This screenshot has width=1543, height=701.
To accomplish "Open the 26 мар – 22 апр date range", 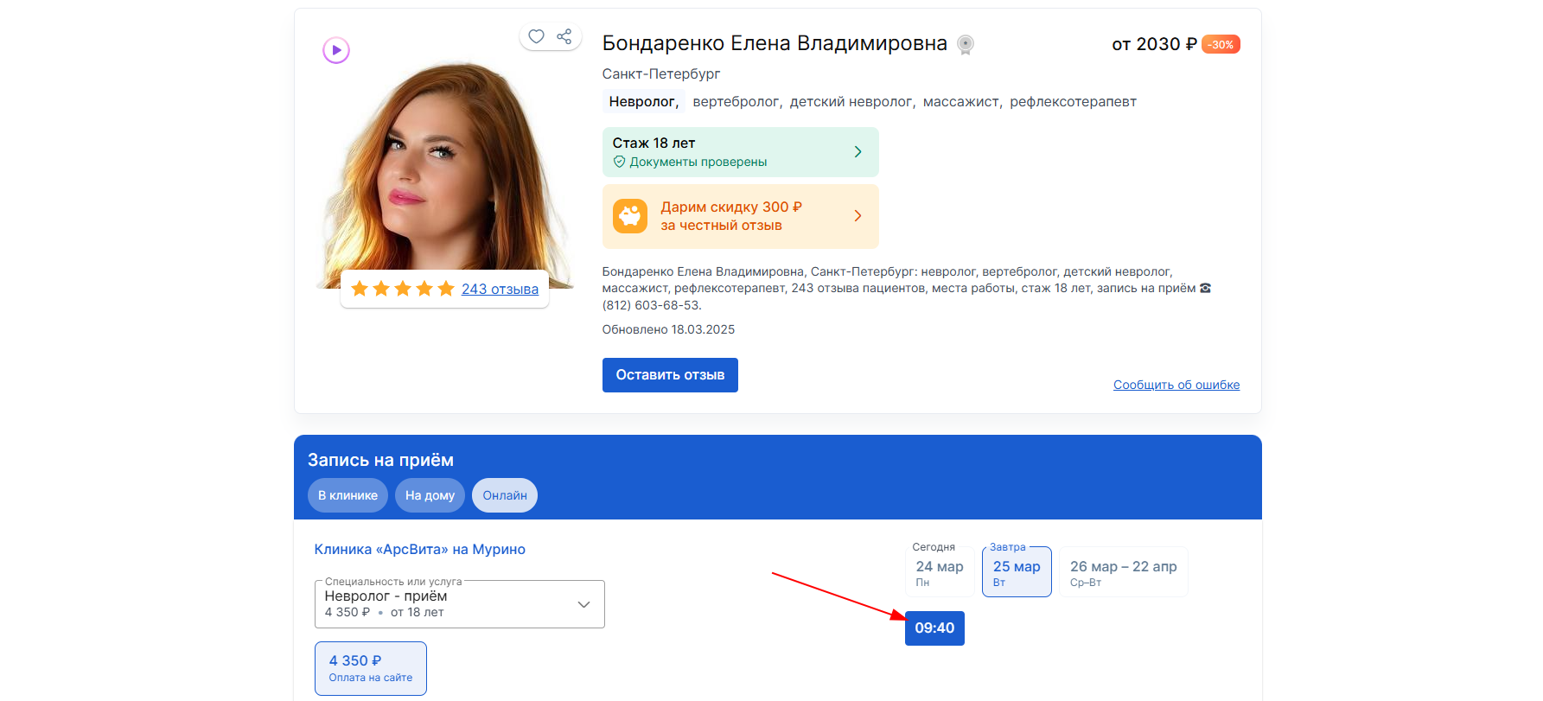I will (1124, 571).
